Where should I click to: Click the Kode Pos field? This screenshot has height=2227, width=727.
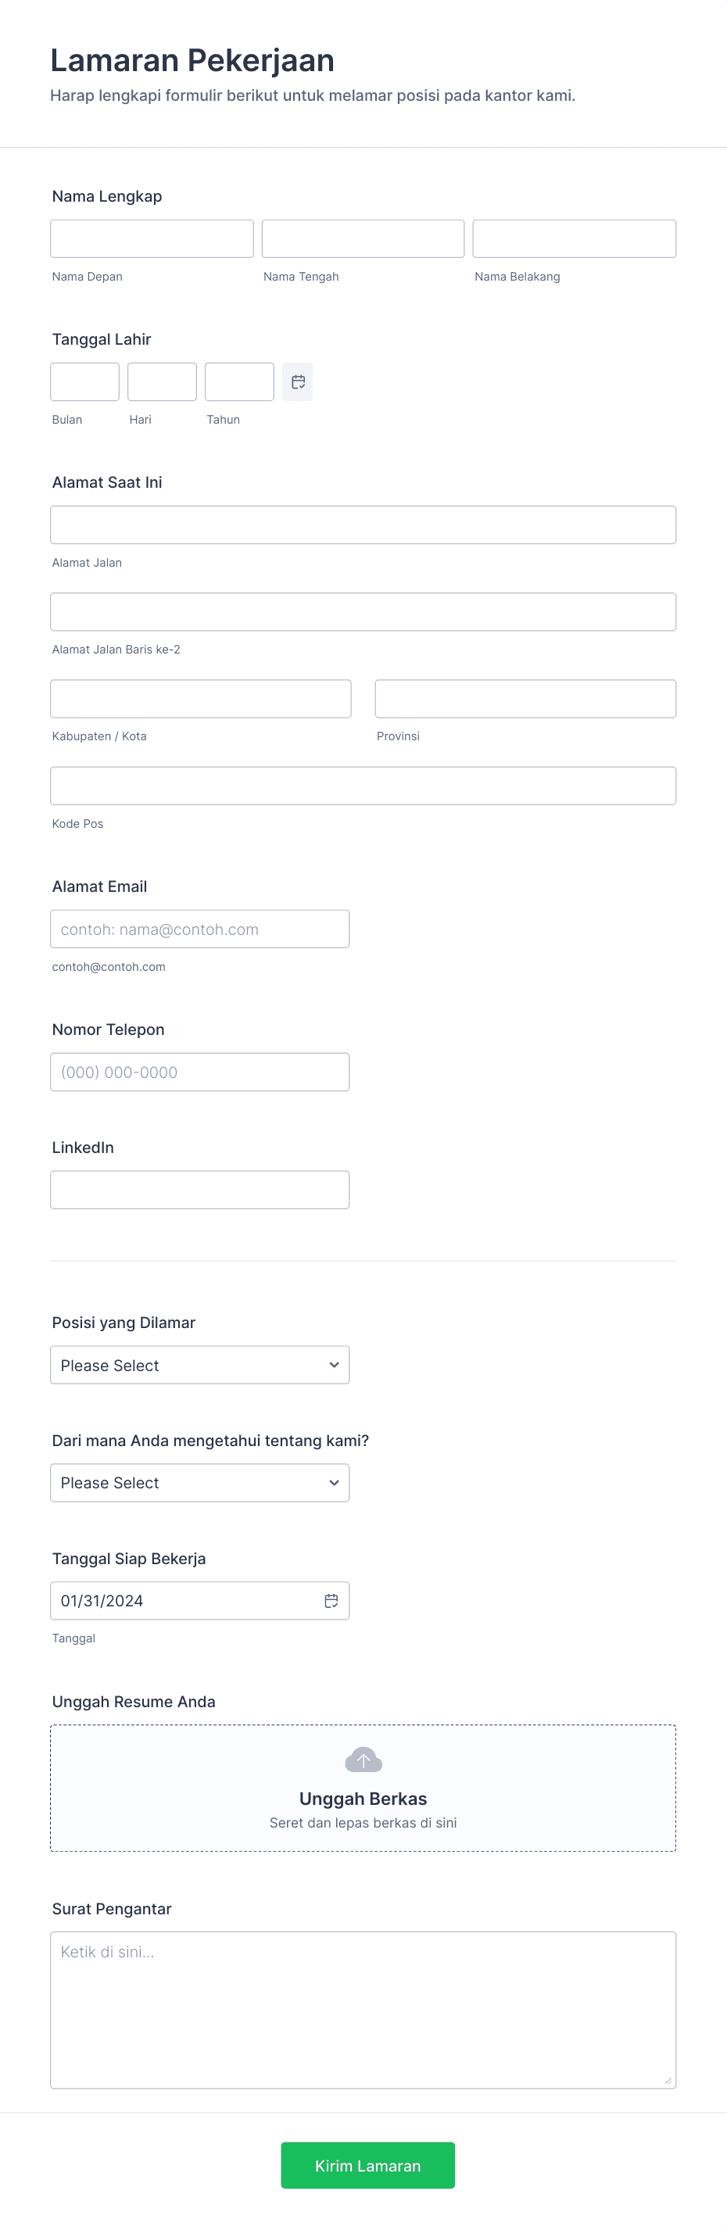click(x=363, y=785)
